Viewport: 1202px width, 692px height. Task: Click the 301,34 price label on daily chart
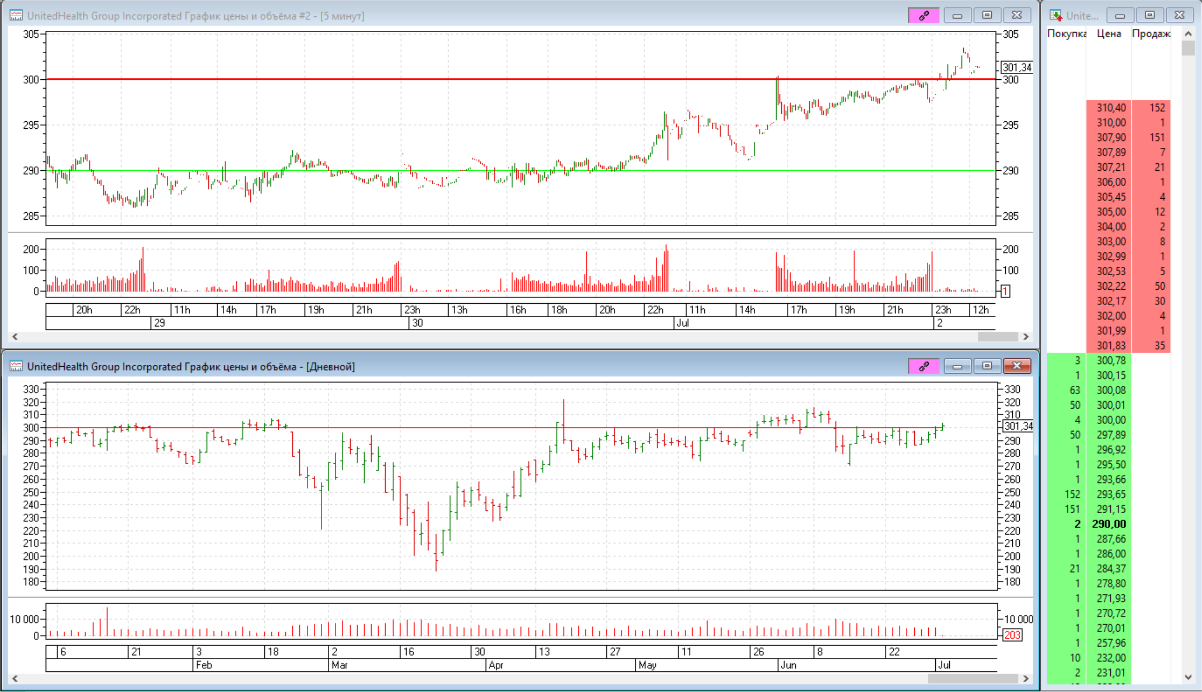pos(1018,426)
